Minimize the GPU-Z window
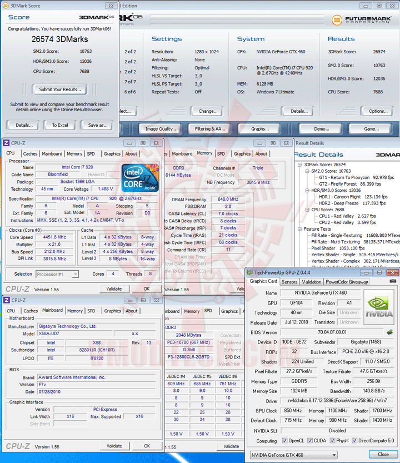 [x=366, y=272]
